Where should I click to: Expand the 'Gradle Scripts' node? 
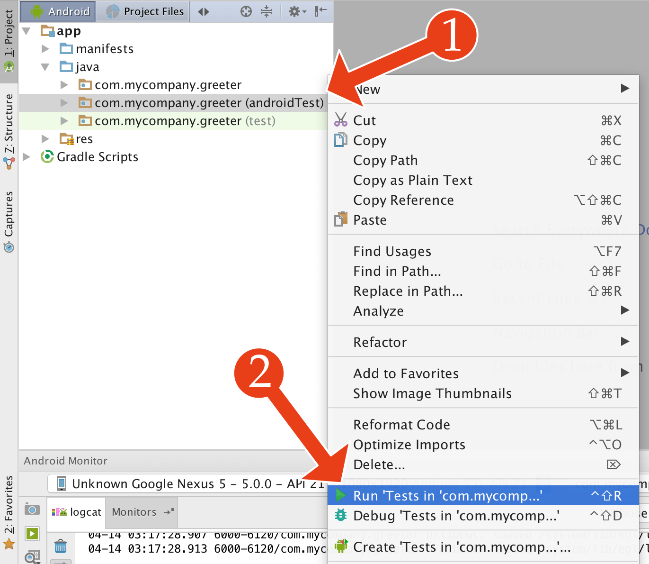pyautogui.click(x=27, y=157)
